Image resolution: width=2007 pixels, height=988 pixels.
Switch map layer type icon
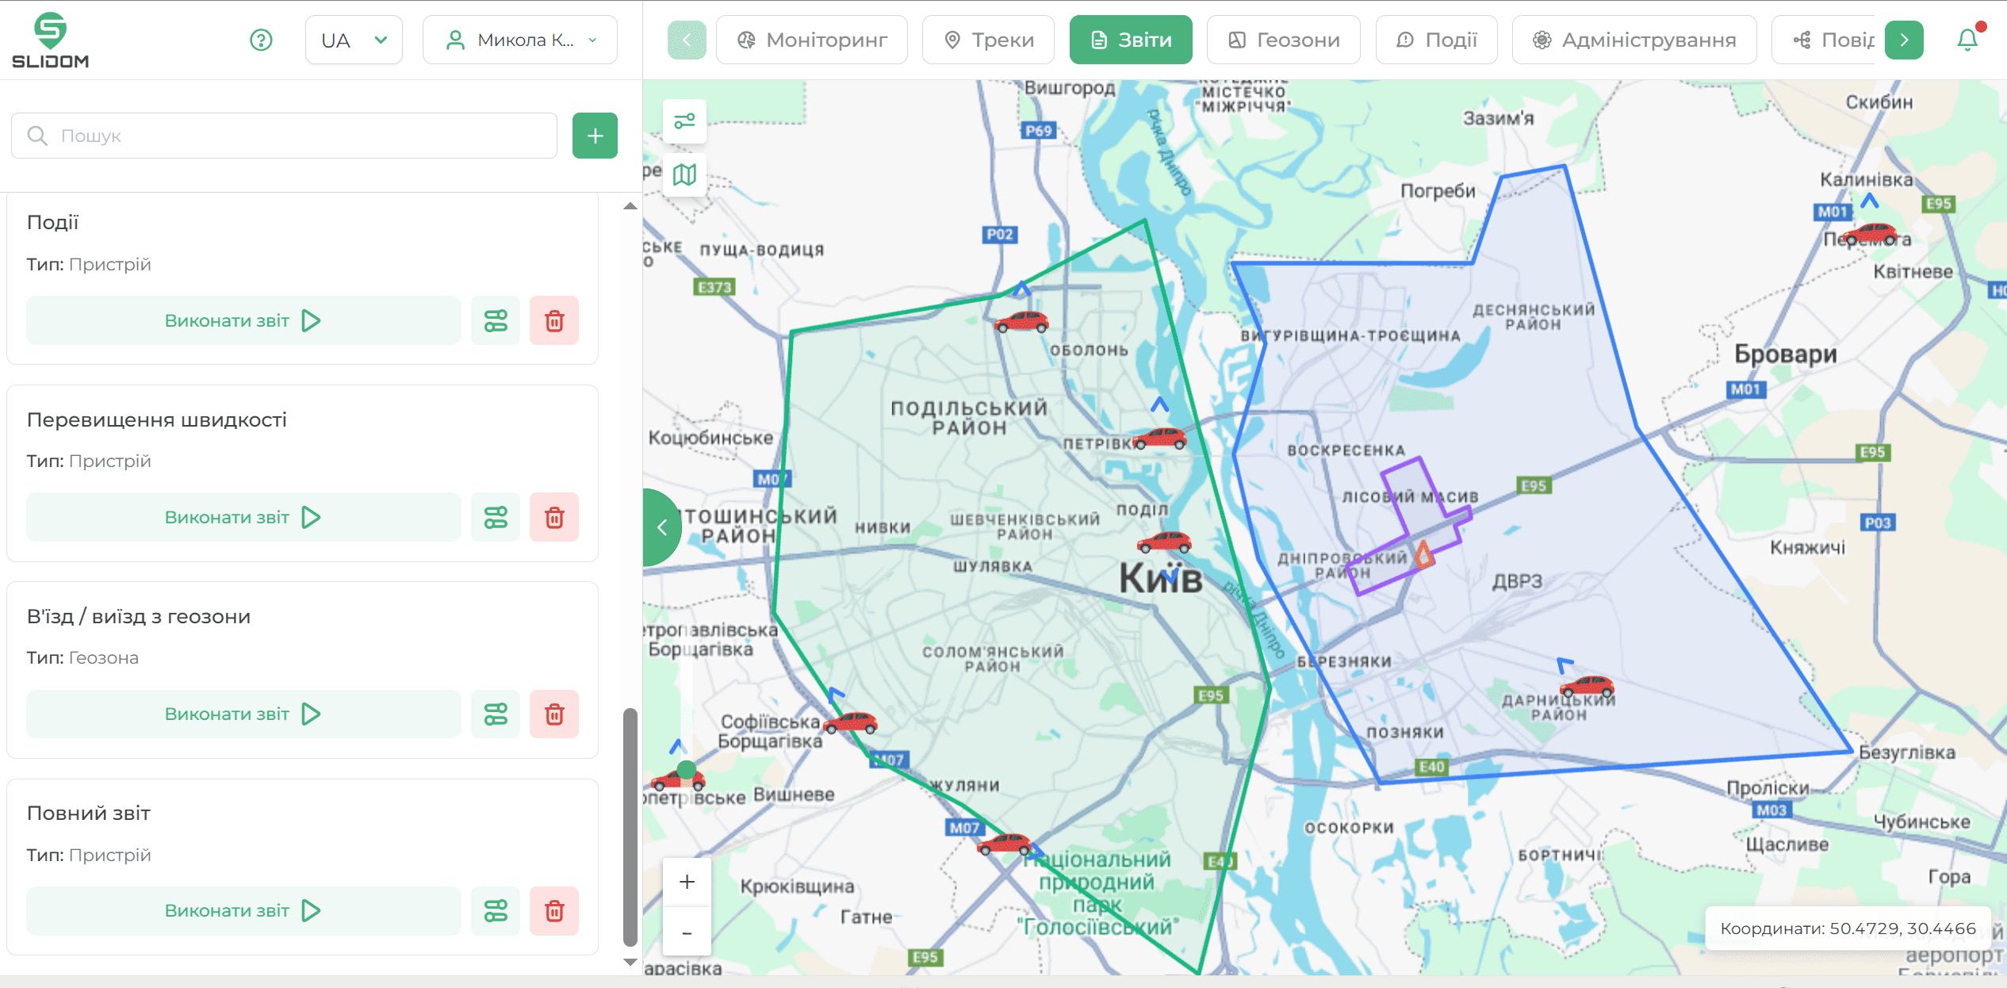point(684,174)
